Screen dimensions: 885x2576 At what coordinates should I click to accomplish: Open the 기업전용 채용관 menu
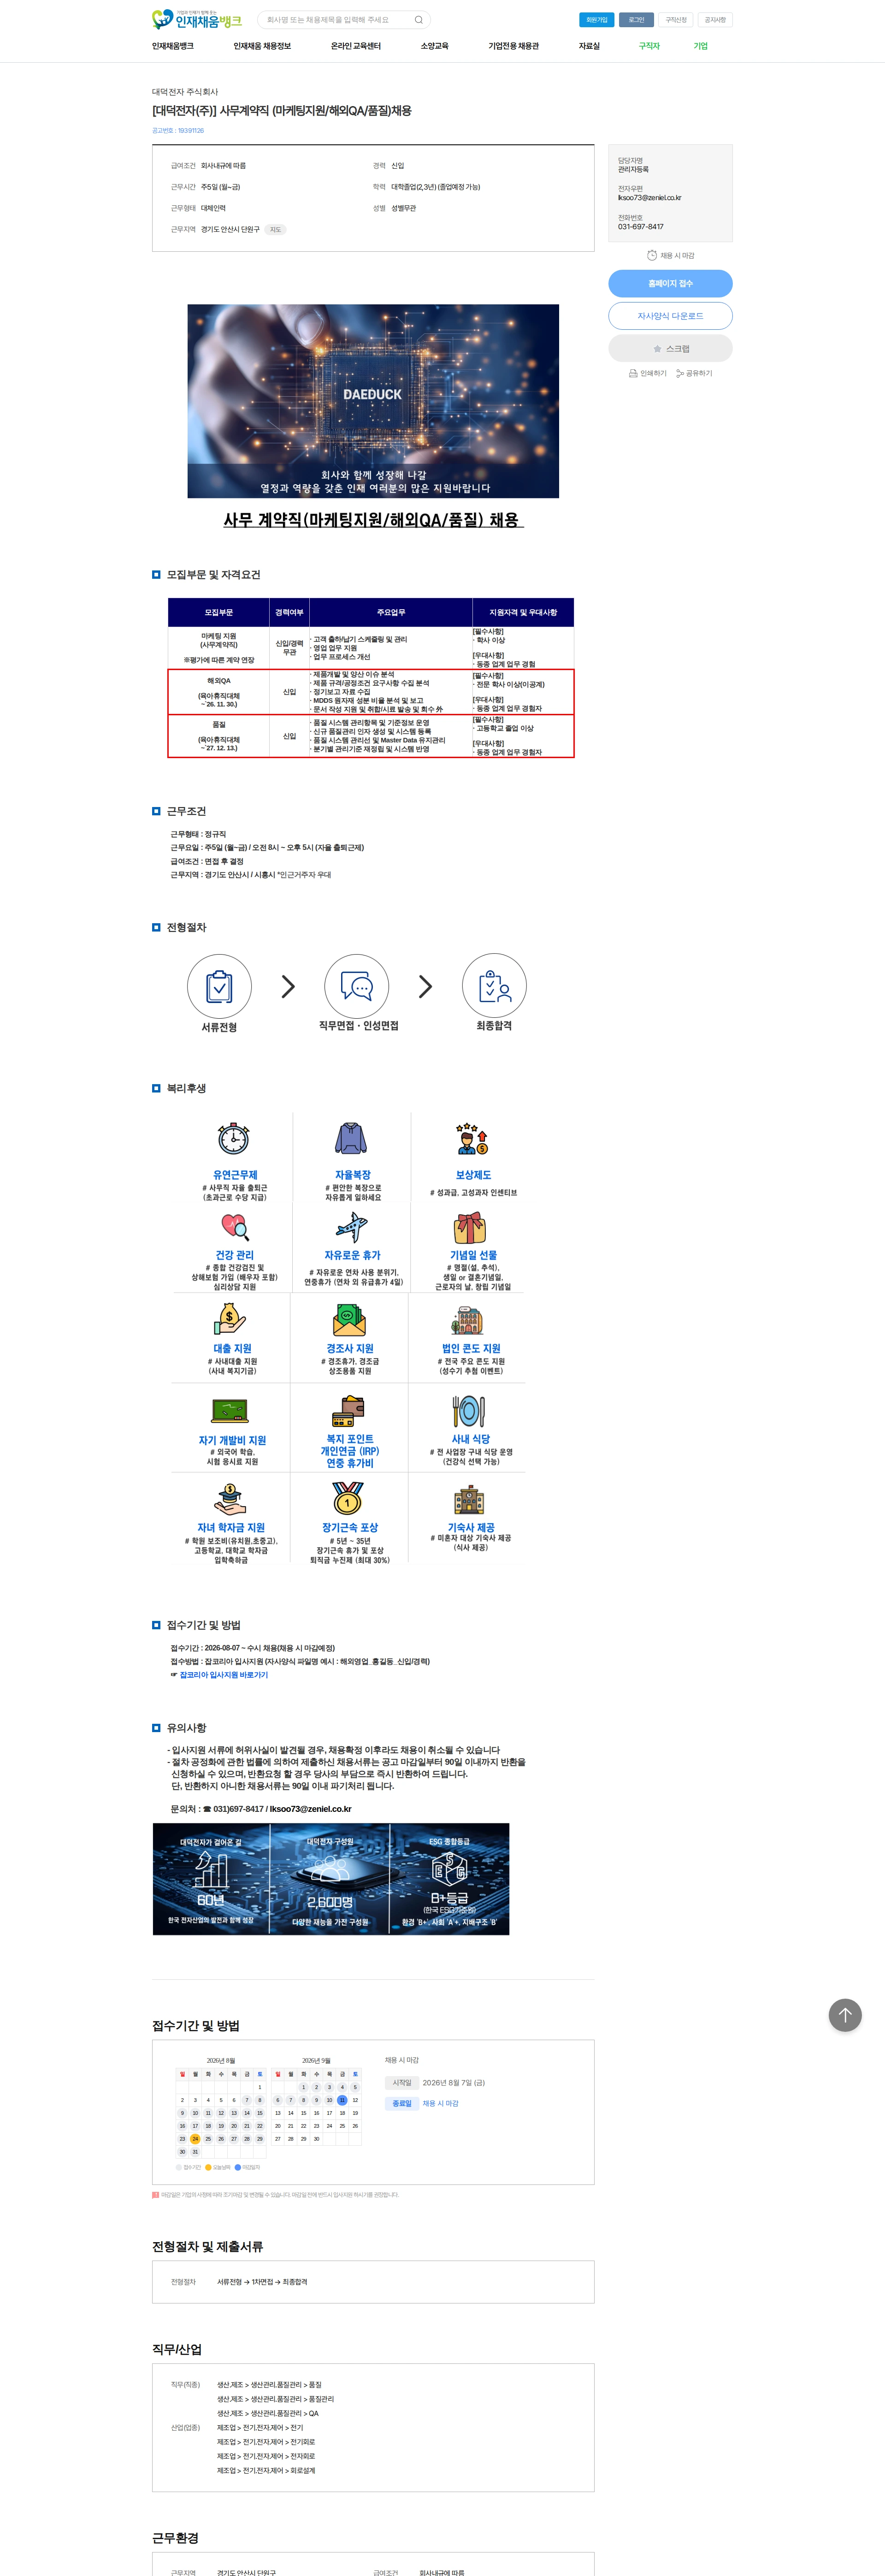click(513, 46)
